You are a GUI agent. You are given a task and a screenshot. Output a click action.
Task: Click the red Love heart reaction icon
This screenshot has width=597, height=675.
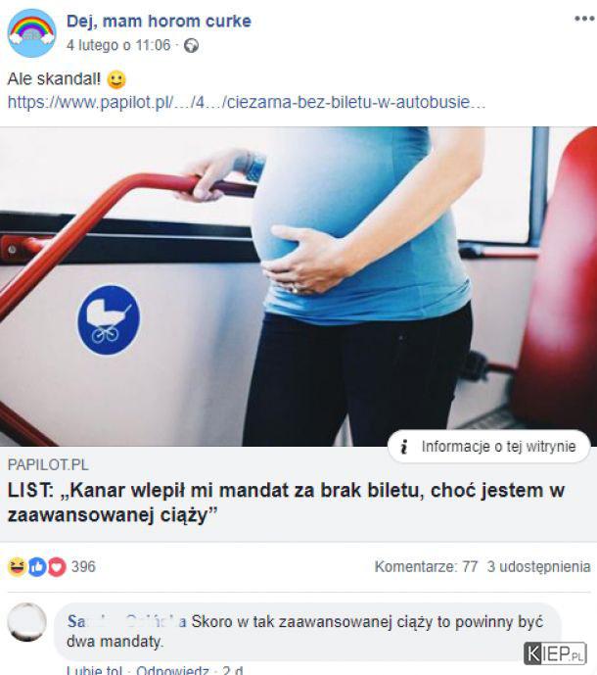click(57, 567)
